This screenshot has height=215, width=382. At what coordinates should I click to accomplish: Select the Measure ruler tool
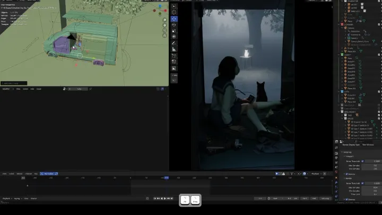[x=174, y=49]
